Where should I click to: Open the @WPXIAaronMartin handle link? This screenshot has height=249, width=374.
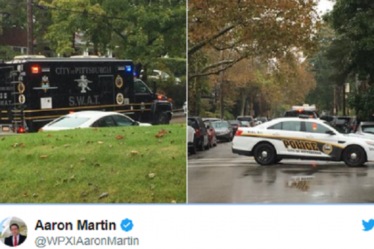(87, 241)
